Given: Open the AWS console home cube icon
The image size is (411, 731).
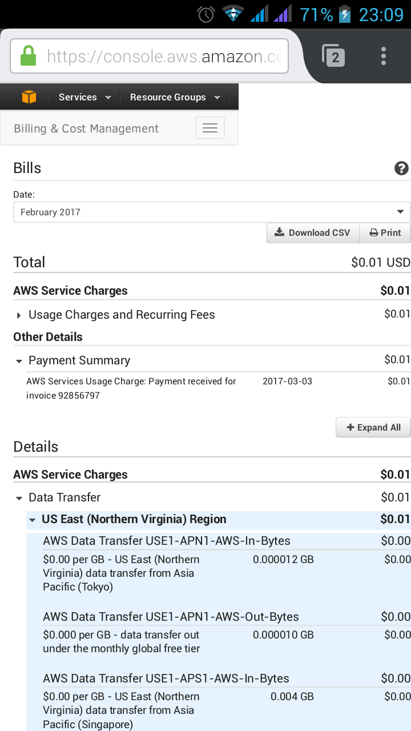Looking at the screenshot, I should [x=29, y=97].
